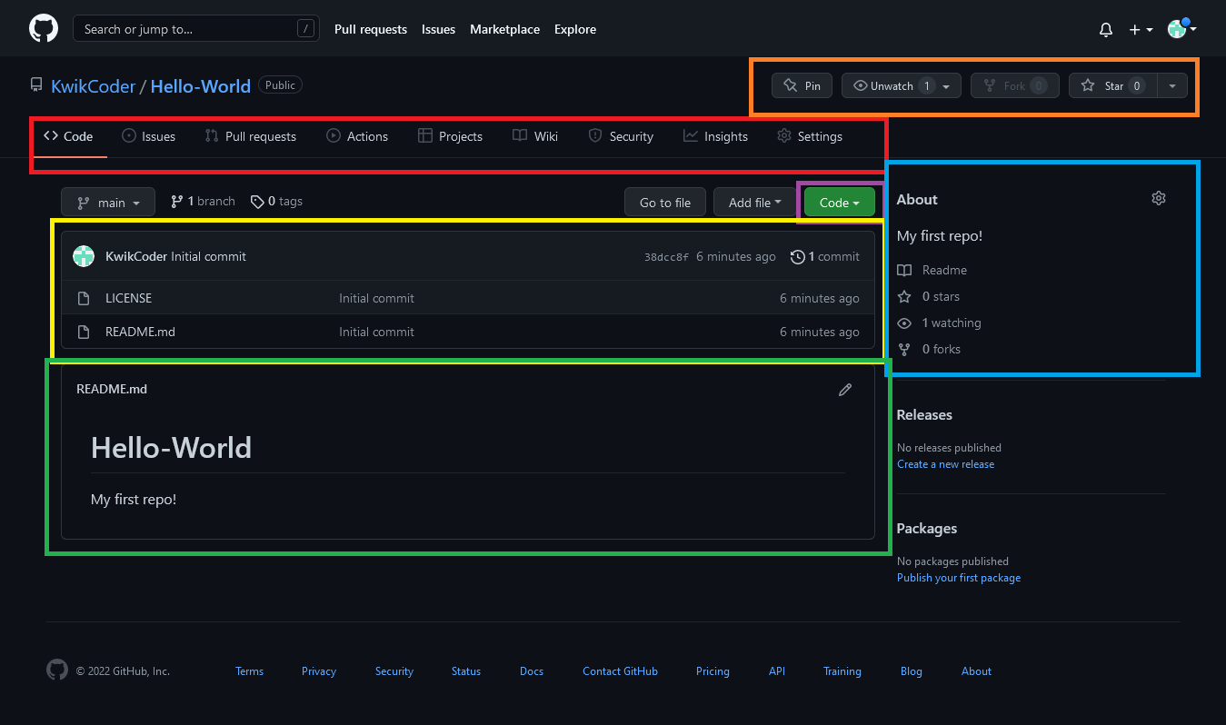The image size is (1226, 725).
Task: Expand the Add file dropdown
Action: pyautogui.click(x=754, y=202)
